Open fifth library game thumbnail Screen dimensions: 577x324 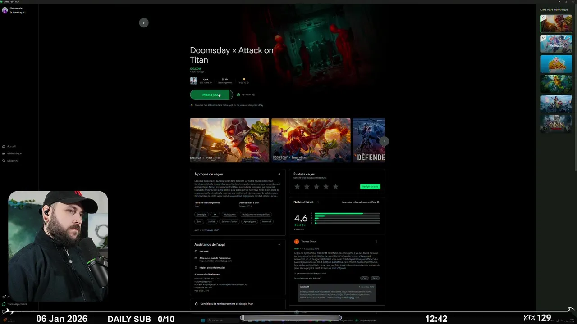(556, 104)
